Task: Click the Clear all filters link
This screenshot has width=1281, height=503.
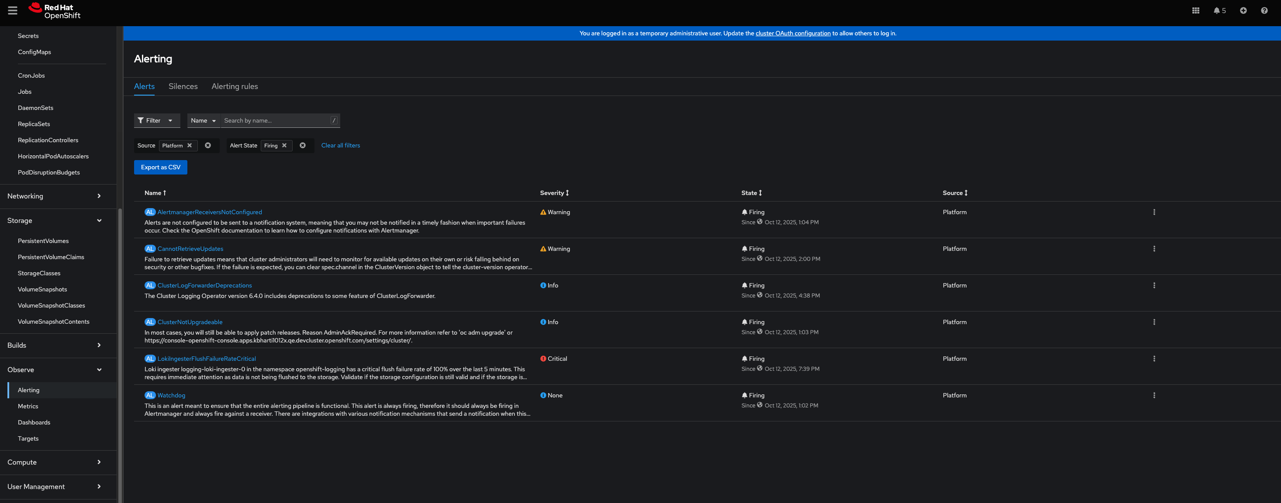Action: pyautogui.click(x=340, y=145)
